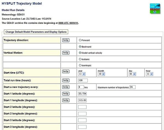The image size is (164, 130).
Task: Click the HYSPLIT Trajectory Model heading
Action: (x=22, y=4)
